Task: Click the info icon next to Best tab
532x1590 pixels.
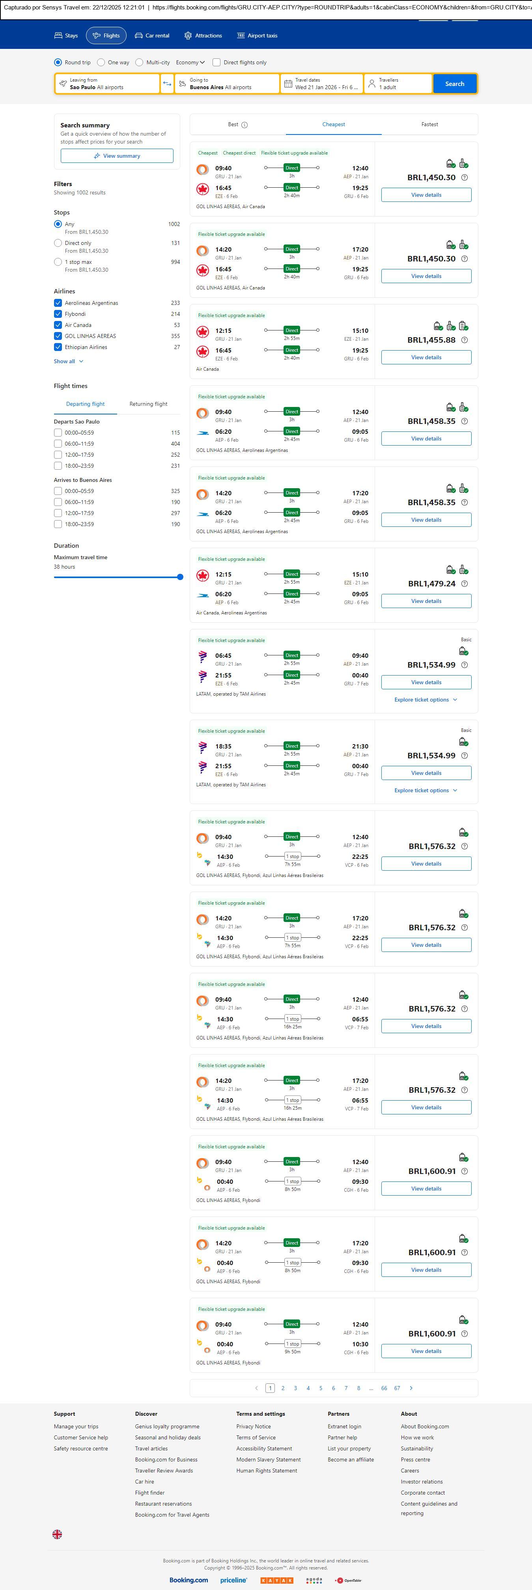Action: pyautogui.click(x=245, y=125)
